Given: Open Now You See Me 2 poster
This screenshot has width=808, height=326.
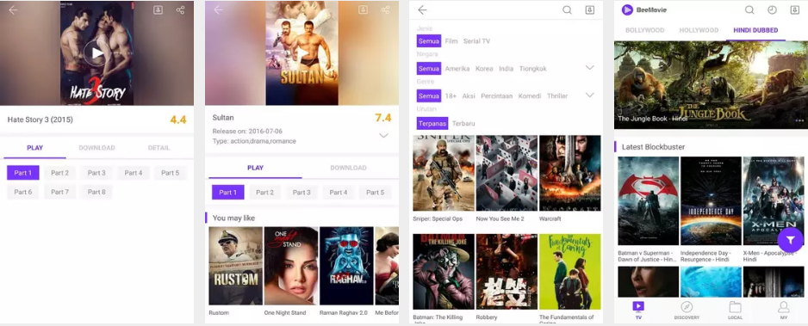Looking at the screenshot, I should [507, 173].
